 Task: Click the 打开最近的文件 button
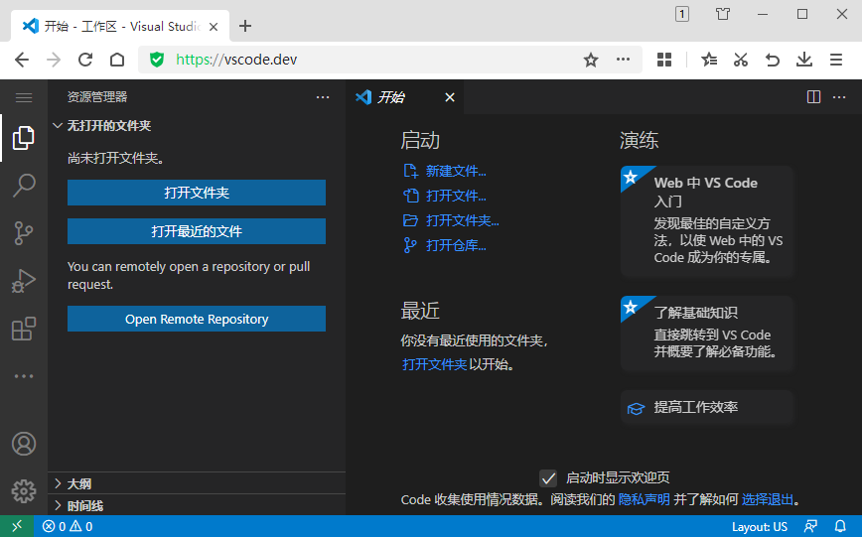(197, 231)
